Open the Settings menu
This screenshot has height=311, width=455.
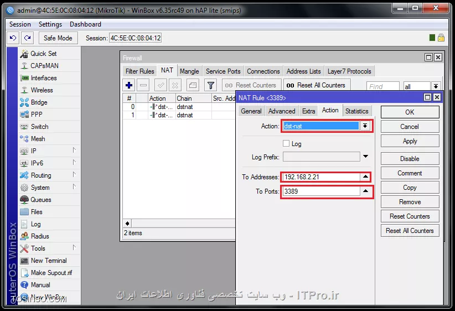point(50,24)
